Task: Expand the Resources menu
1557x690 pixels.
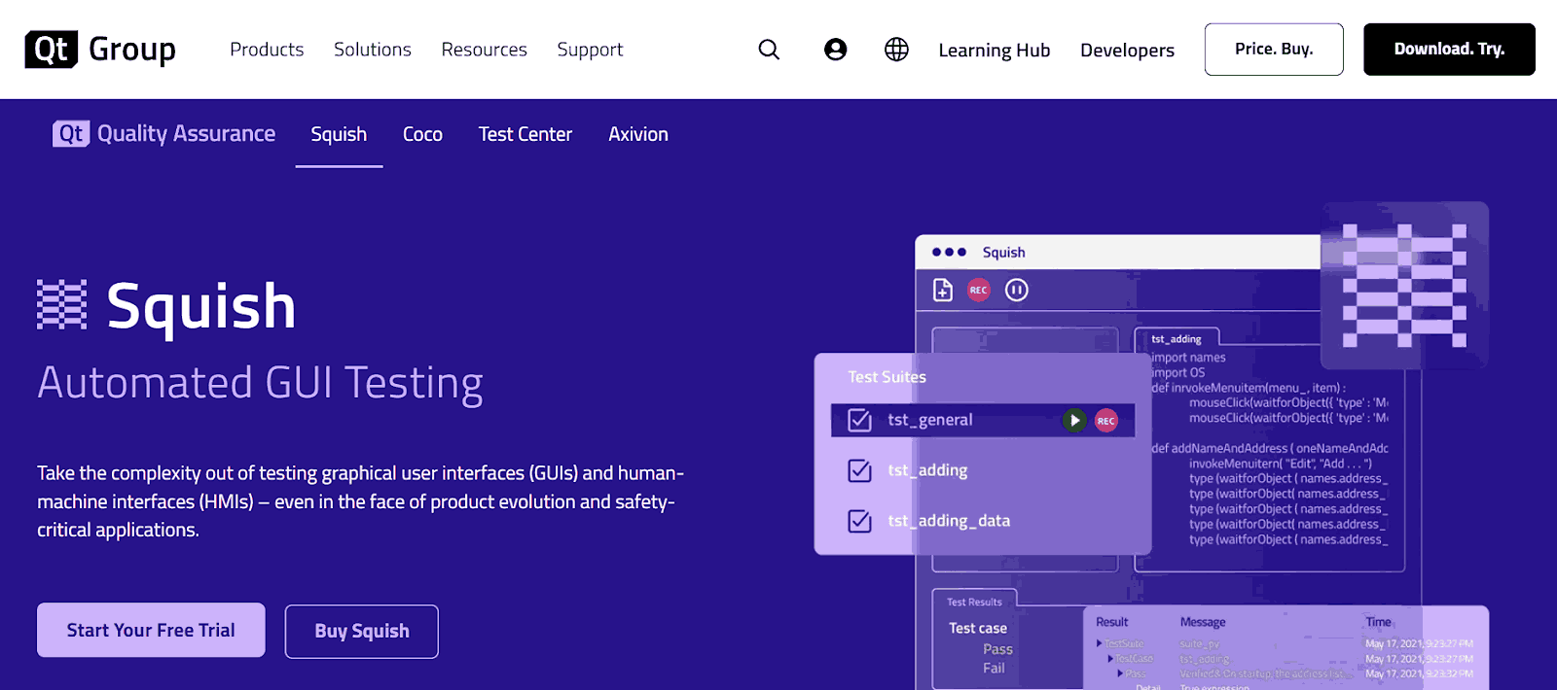Action: coord(484,50)
